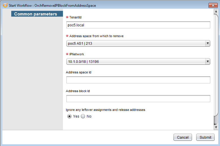Screen dimensions: 220x146
Task: Choose the No radio button
Action: click(x=83, y=117)
